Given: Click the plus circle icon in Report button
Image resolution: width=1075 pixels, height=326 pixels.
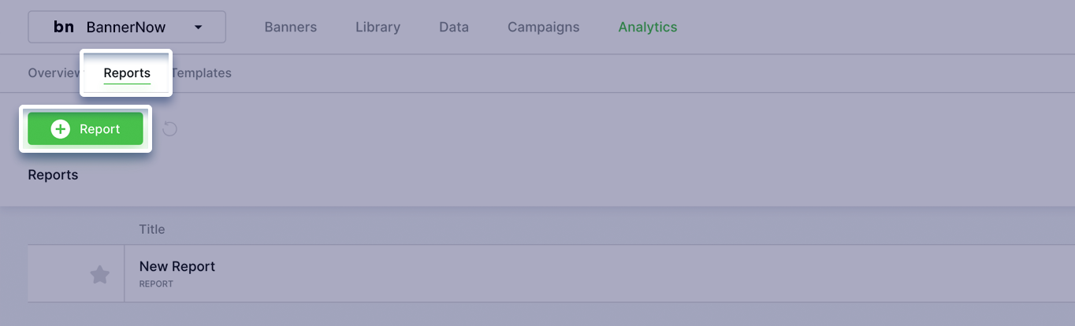Looking at the screenshot, I should point(61,129).
